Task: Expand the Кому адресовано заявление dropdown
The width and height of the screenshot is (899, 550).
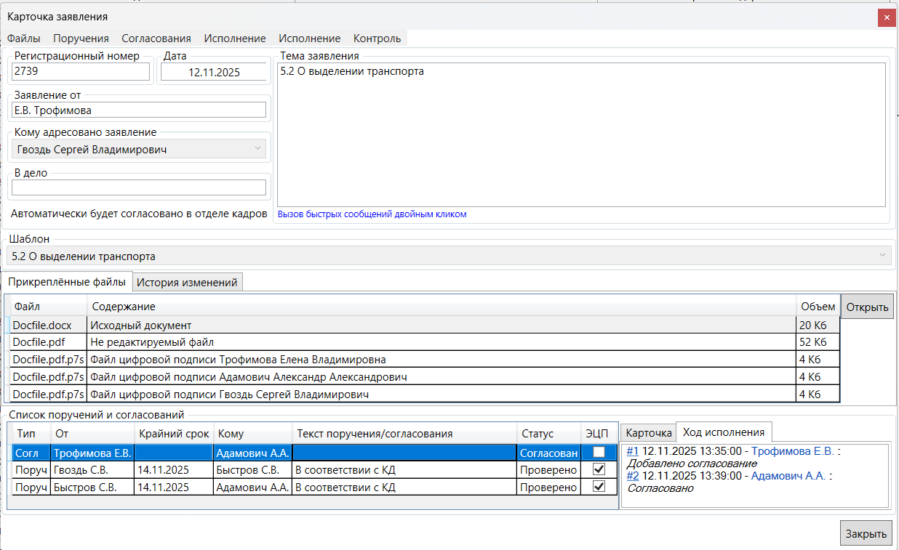Action: 257,150
